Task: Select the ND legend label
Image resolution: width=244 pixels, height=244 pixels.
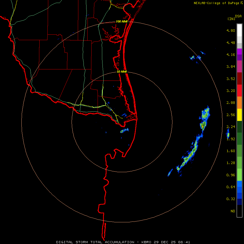Action: [x=233, y=211]
